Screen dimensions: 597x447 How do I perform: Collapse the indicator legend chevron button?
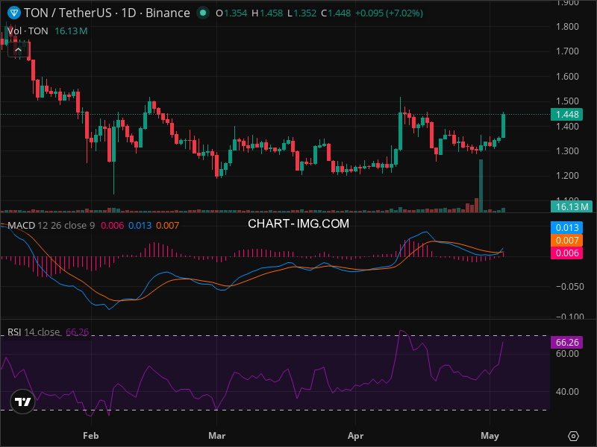click(x=18, y=50)
